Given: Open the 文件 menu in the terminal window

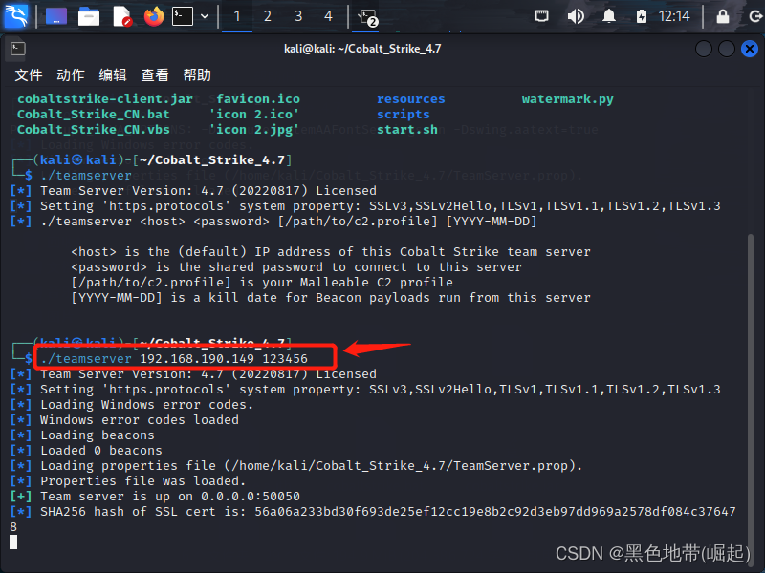Looking at the screenshot, I should [x=28, y=74].
